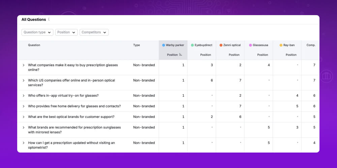Expand the best optical brands question row

tap(23, 117)
